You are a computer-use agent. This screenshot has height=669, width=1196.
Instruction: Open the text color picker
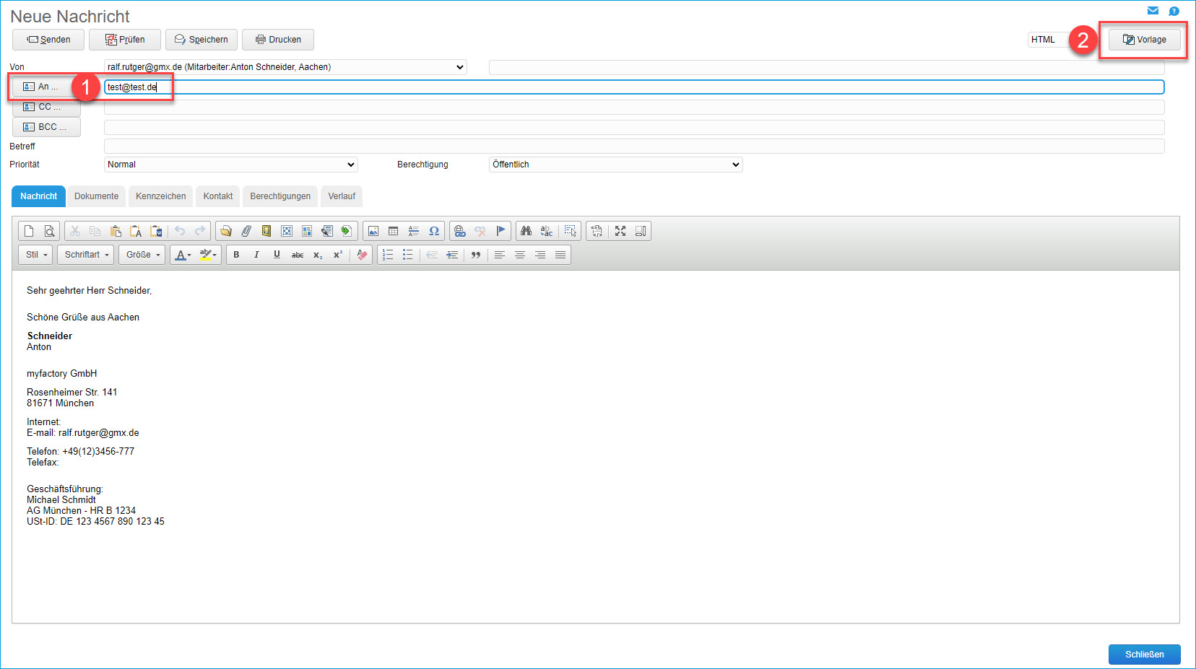[x=183, y=255]
